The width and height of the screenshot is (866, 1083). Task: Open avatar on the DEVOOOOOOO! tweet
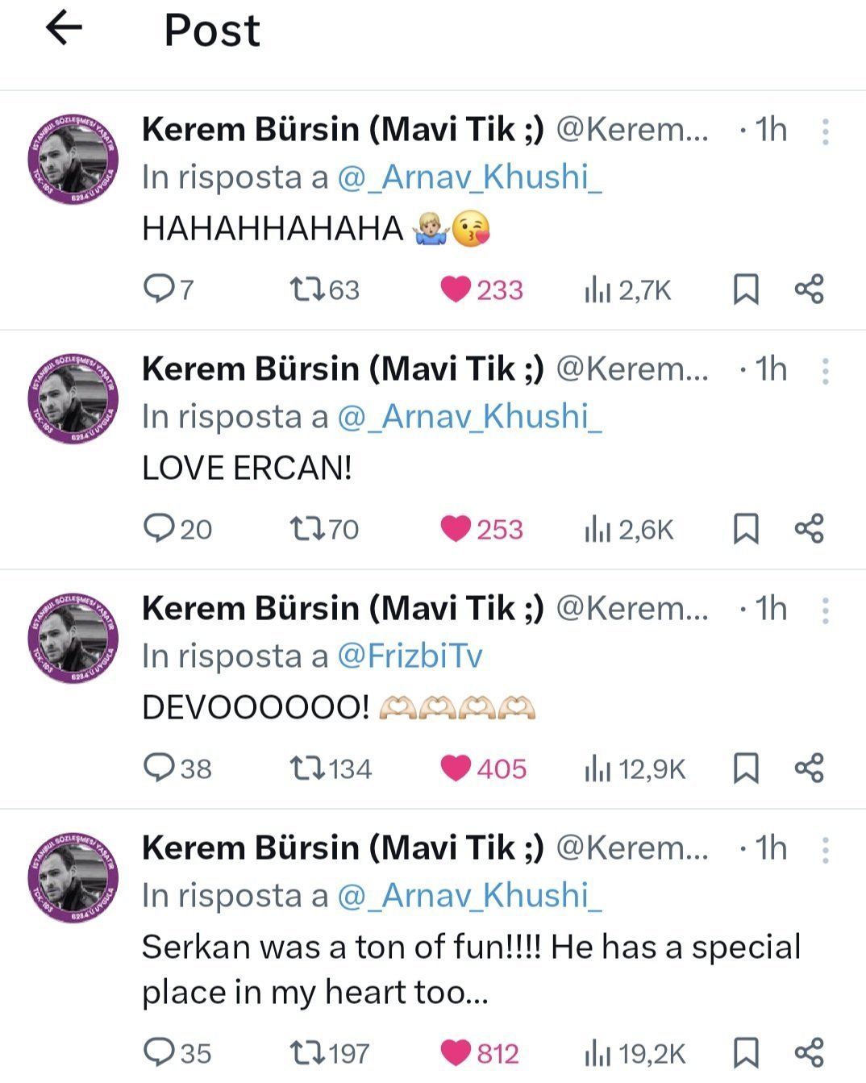[73, 638]
